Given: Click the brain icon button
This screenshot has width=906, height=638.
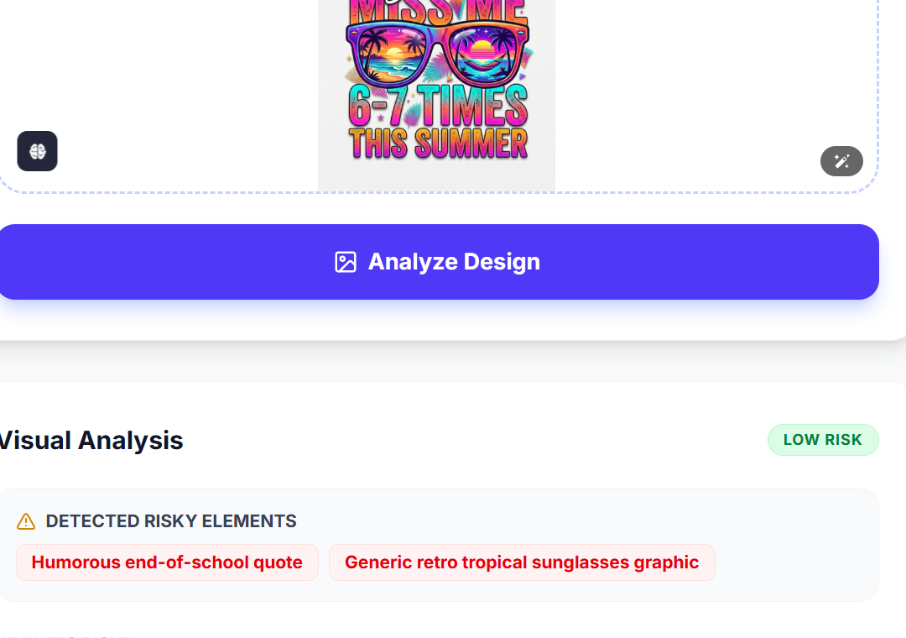Looking at the screenshot, I should pos(37,151).
